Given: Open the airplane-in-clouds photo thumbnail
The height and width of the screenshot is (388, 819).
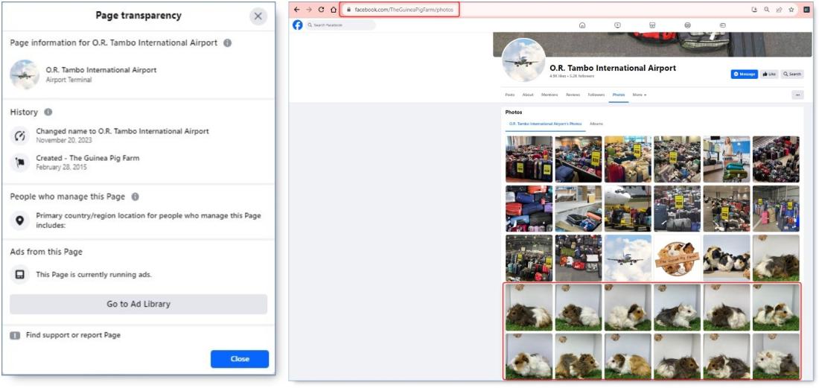Looking at the screenshot, I should click(x=628, y=258).
